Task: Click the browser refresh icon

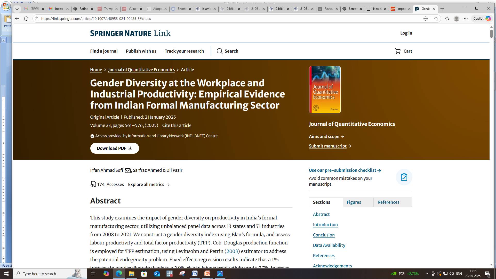Action: tap(26, 19)
